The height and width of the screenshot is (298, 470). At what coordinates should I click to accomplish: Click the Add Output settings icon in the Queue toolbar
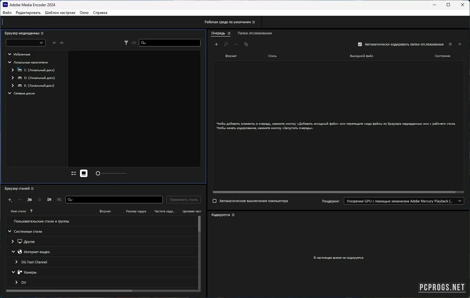(226, 44)
